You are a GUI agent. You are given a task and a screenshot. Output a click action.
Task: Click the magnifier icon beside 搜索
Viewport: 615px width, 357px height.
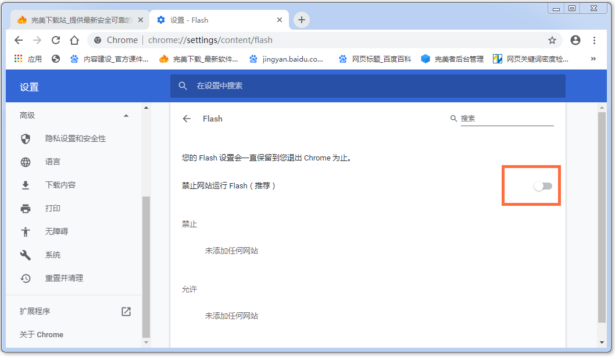[x=453, y=119]
